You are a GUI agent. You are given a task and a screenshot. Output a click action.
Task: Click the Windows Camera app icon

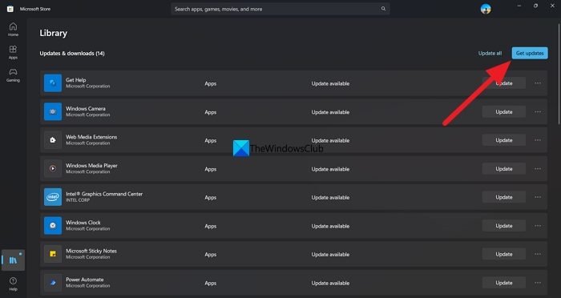53,111
